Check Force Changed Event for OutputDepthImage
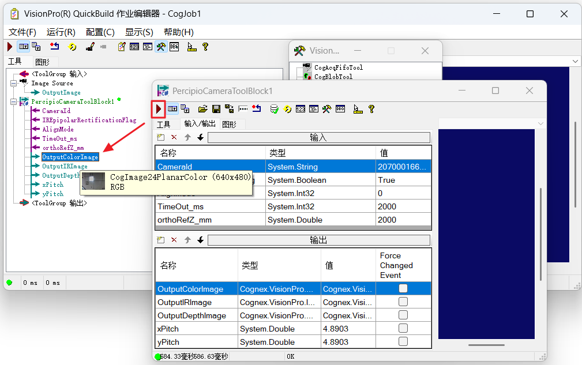Screen dimensions: 582x365 403,315
